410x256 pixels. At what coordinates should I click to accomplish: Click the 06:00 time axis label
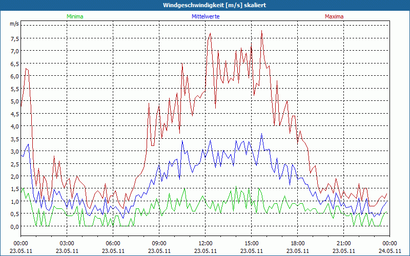(x=113, y=244)
